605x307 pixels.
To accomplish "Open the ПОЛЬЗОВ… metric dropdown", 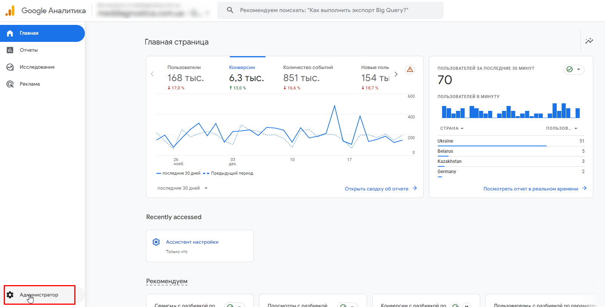I will pos(562,129).
